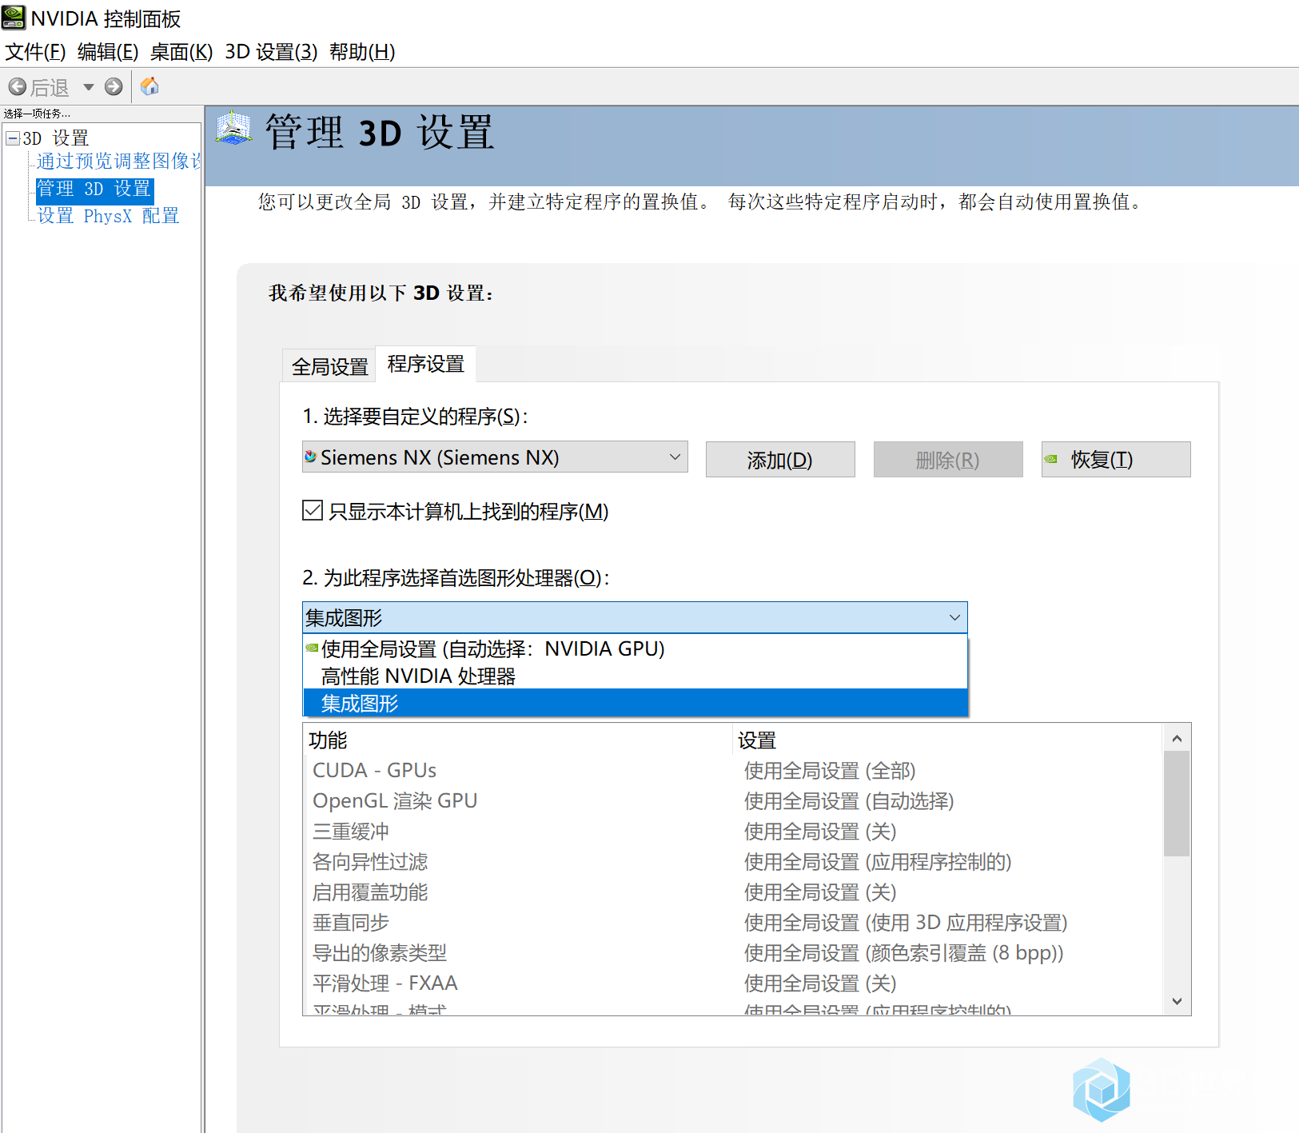Click the settings list scrollbar thumb
This screenshot has height=1133, width=1299.
point(1177,804)
